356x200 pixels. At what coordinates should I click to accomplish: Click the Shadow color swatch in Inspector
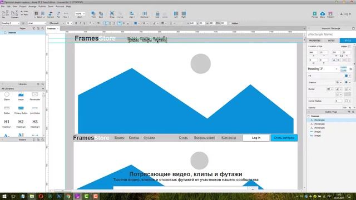pyautogui.click(x=346, y=82)
